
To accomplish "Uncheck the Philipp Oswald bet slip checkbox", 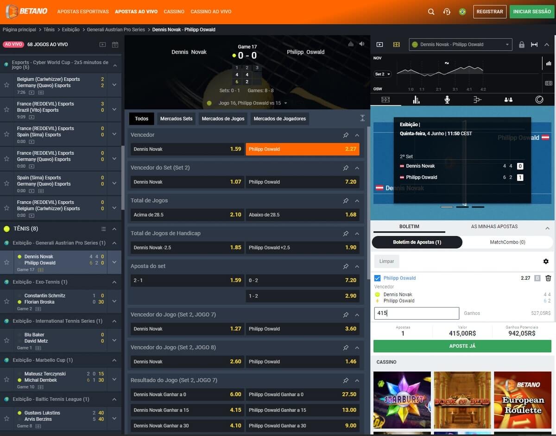I will click(x=377, y=278).
